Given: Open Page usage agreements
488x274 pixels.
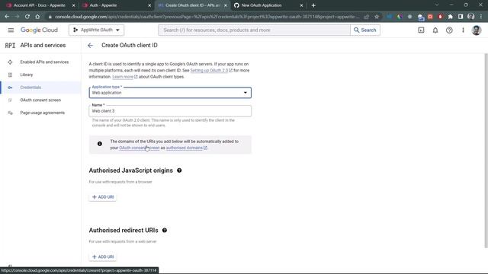Looking at the screenshot, I should click(43, 113).
